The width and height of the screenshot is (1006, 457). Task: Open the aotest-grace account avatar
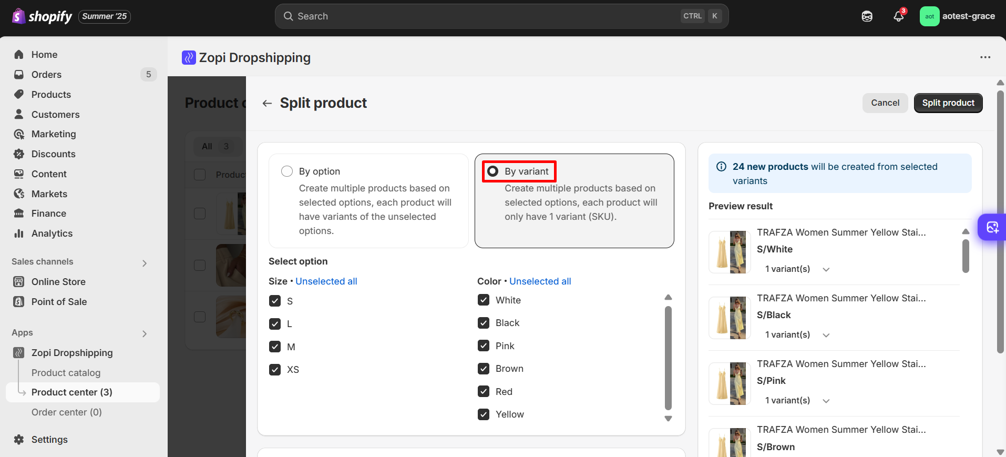click(x=930, y=16)
